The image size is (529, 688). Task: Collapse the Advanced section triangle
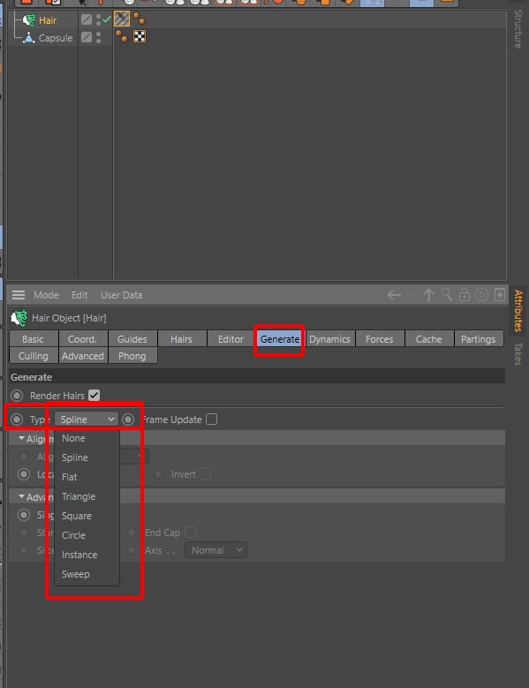tap(21, 496)
